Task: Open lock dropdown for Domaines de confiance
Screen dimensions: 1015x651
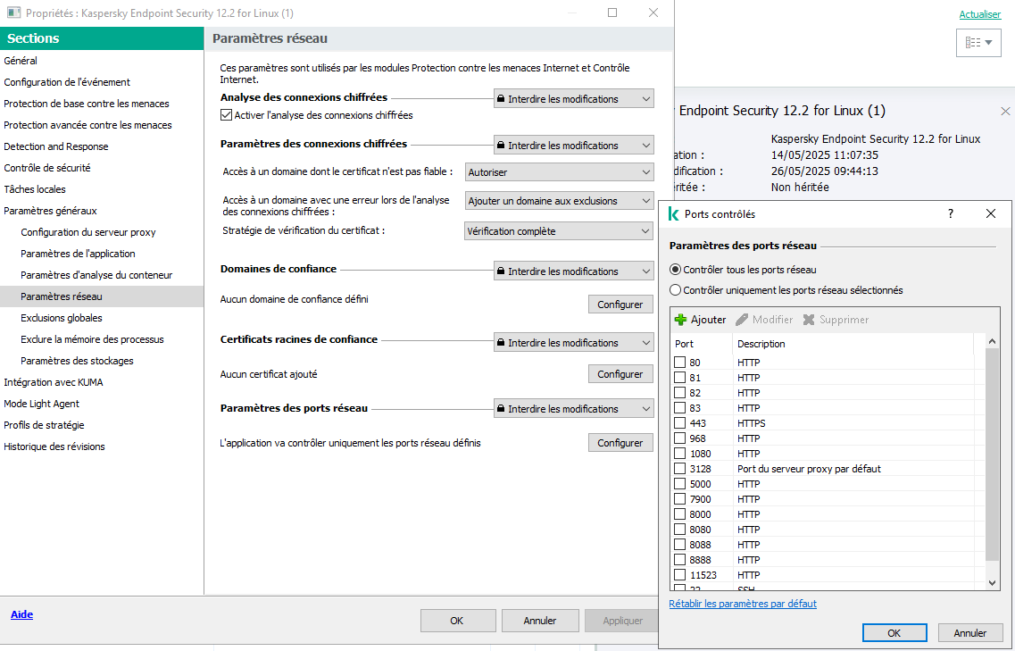Action: point(573,271)
